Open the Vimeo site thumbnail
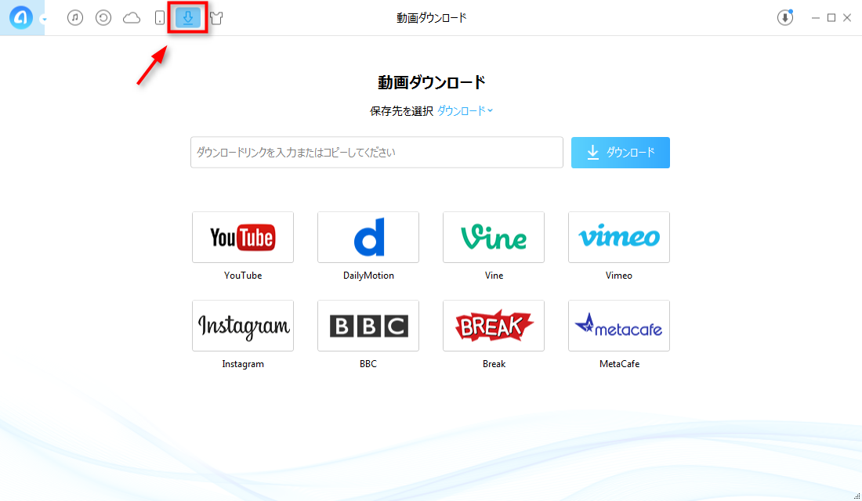This screenshot has width=862, height=501. (x=619, y=237)
